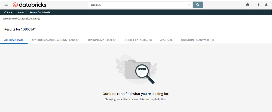Image resolution: width=272 pixels, height=112 pixels.
Task: Switch to the Course Catalogs tab
Action: click(x=138, y=40)
